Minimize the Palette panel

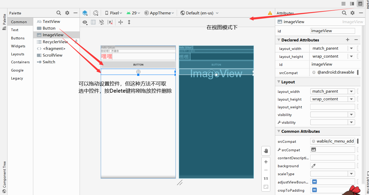click(x=76, y=13)
